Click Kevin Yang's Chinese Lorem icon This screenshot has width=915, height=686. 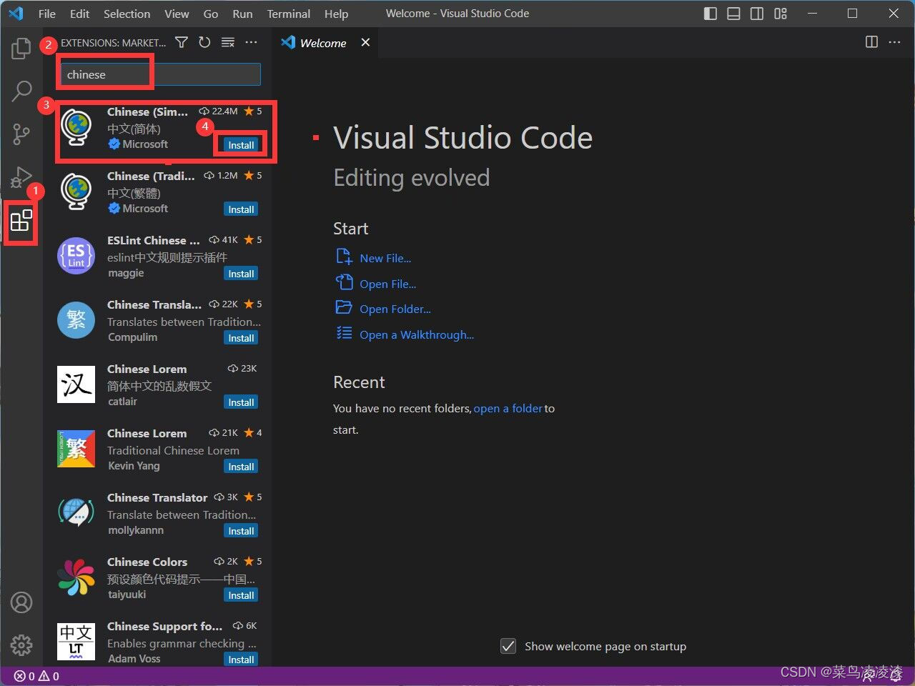coord(76,449)
